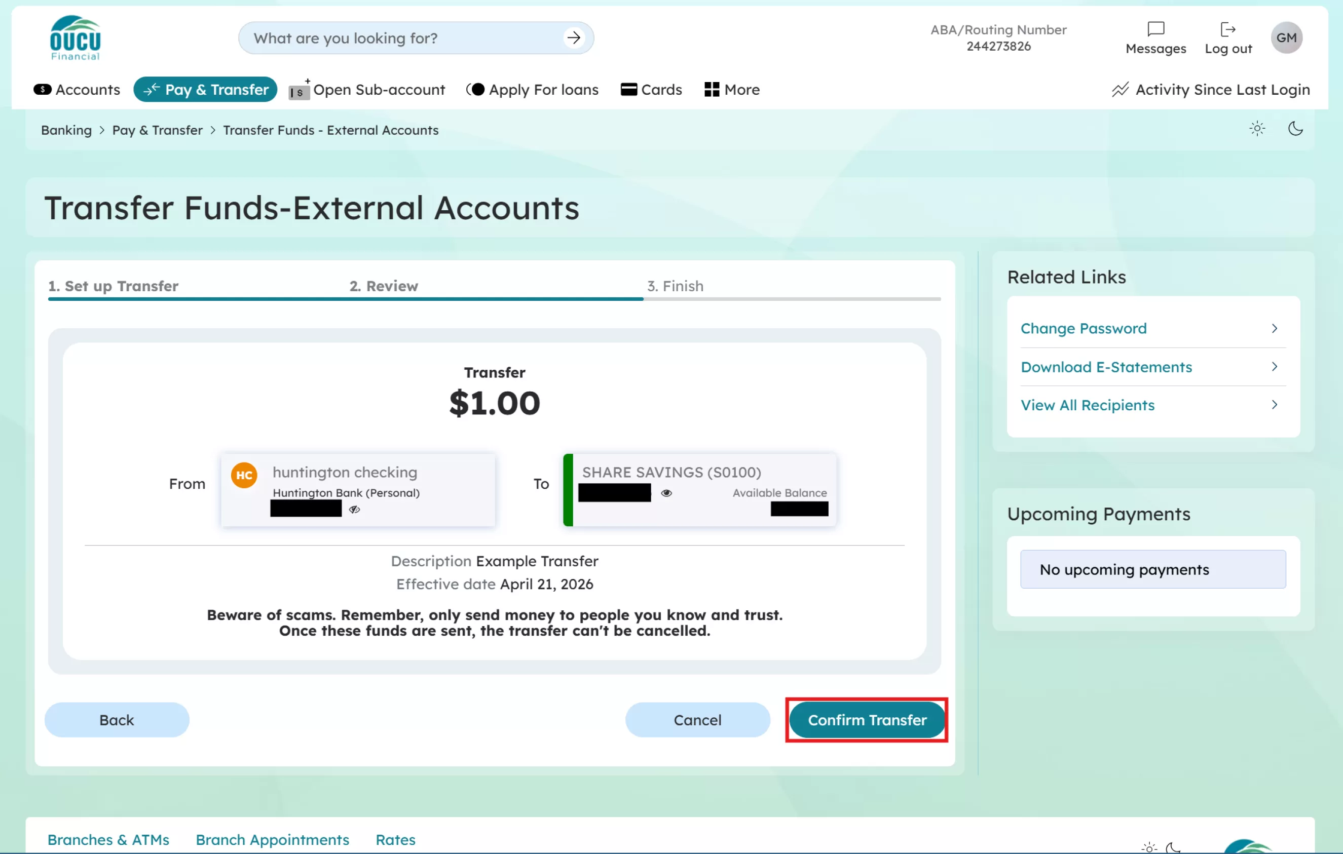Open Accounts menu
This screenshot has width=1343, height=854.
tap(77, 90)
